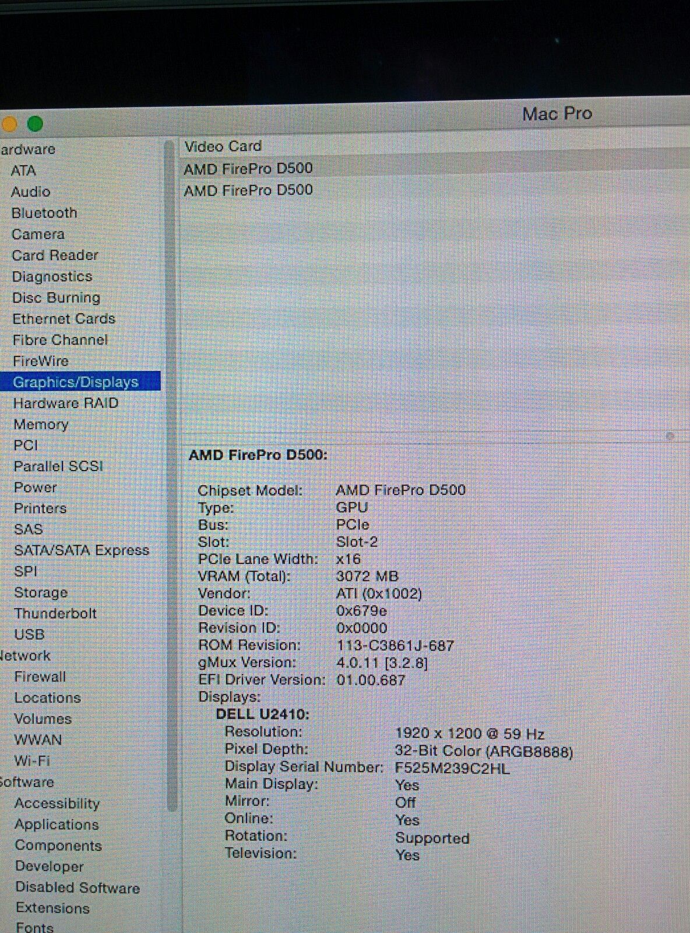690x933 pixels.
Task: Open the PCI section
Action: coord(26,446)
